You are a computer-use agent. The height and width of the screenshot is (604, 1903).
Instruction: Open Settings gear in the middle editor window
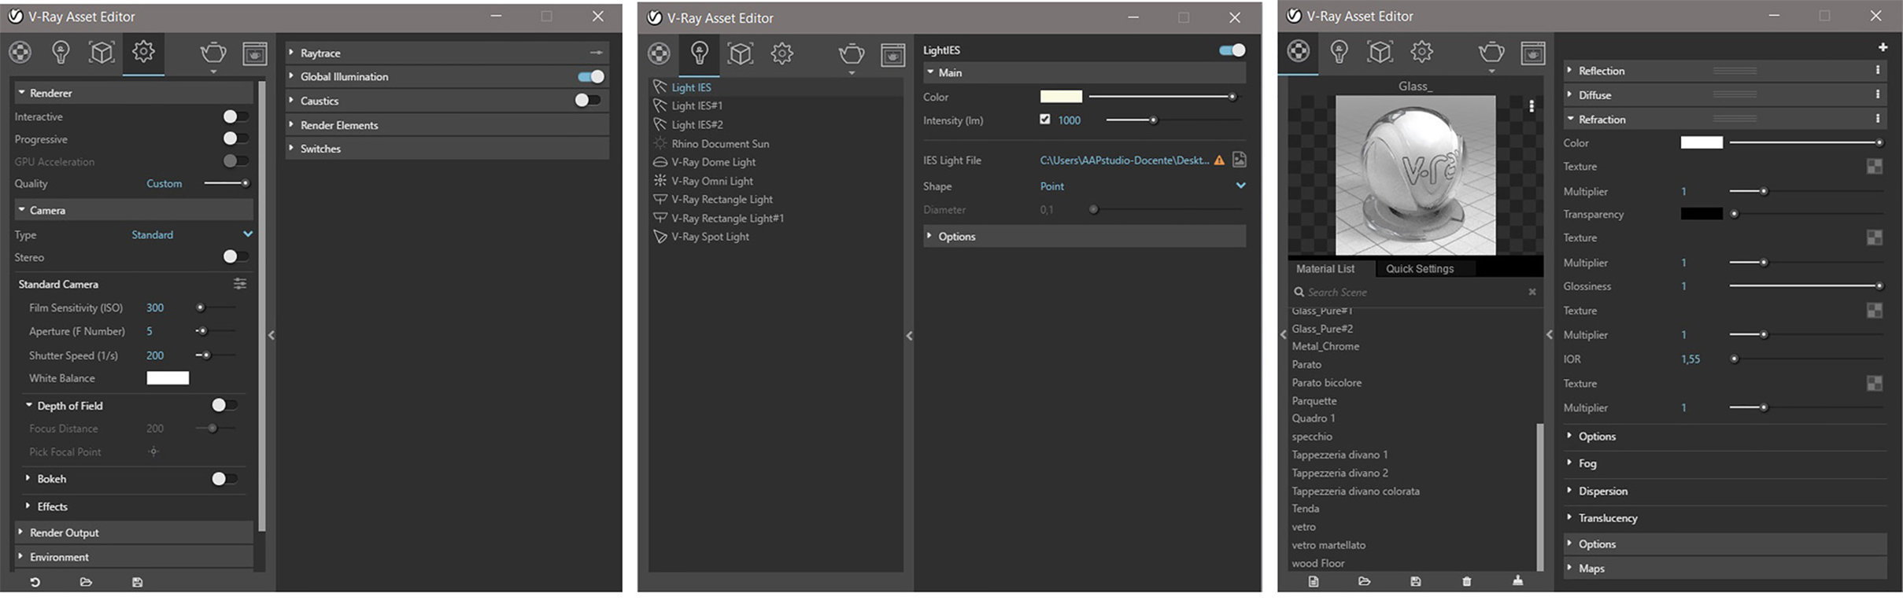pos(782,53)
